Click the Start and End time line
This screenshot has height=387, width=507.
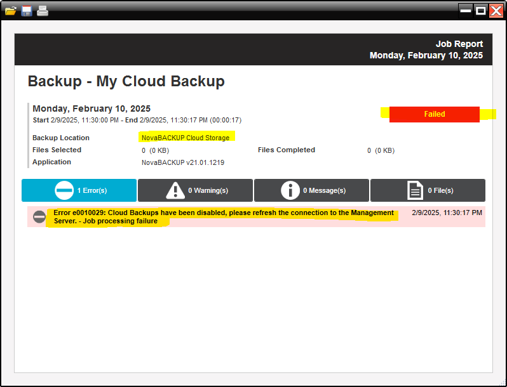point(137,120)
